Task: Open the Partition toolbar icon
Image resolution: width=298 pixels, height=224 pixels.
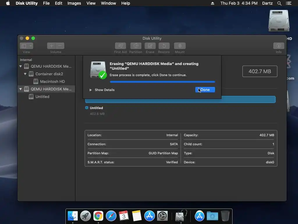Action: 136,46
